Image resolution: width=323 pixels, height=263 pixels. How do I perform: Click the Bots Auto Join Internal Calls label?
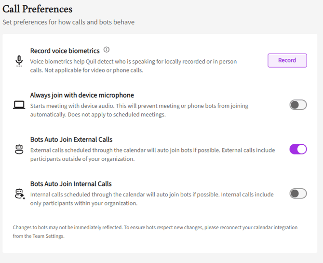[71, 184]
